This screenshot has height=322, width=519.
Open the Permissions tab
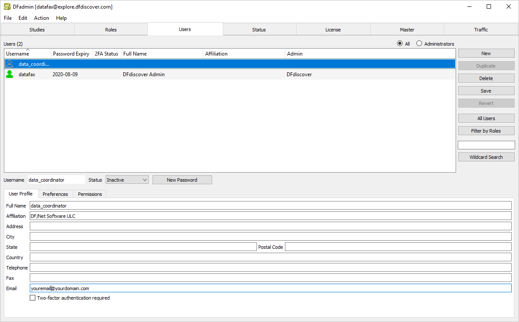point(90,194)
